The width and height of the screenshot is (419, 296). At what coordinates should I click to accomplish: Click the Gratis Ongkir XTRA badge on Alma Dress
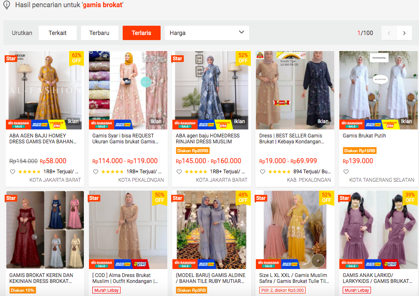pyautogui.click(x=122, y=264)
